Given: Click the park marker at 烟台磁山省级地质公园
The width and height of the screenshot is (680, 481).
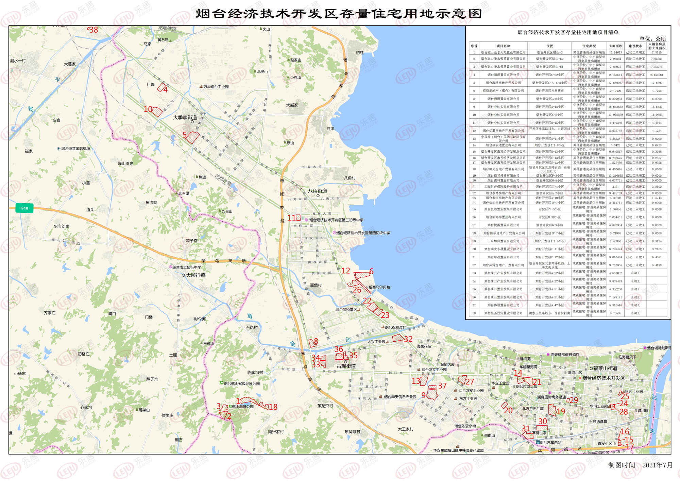Looking at the screenshot, I should pyautogui.click(x=221, y=383).
